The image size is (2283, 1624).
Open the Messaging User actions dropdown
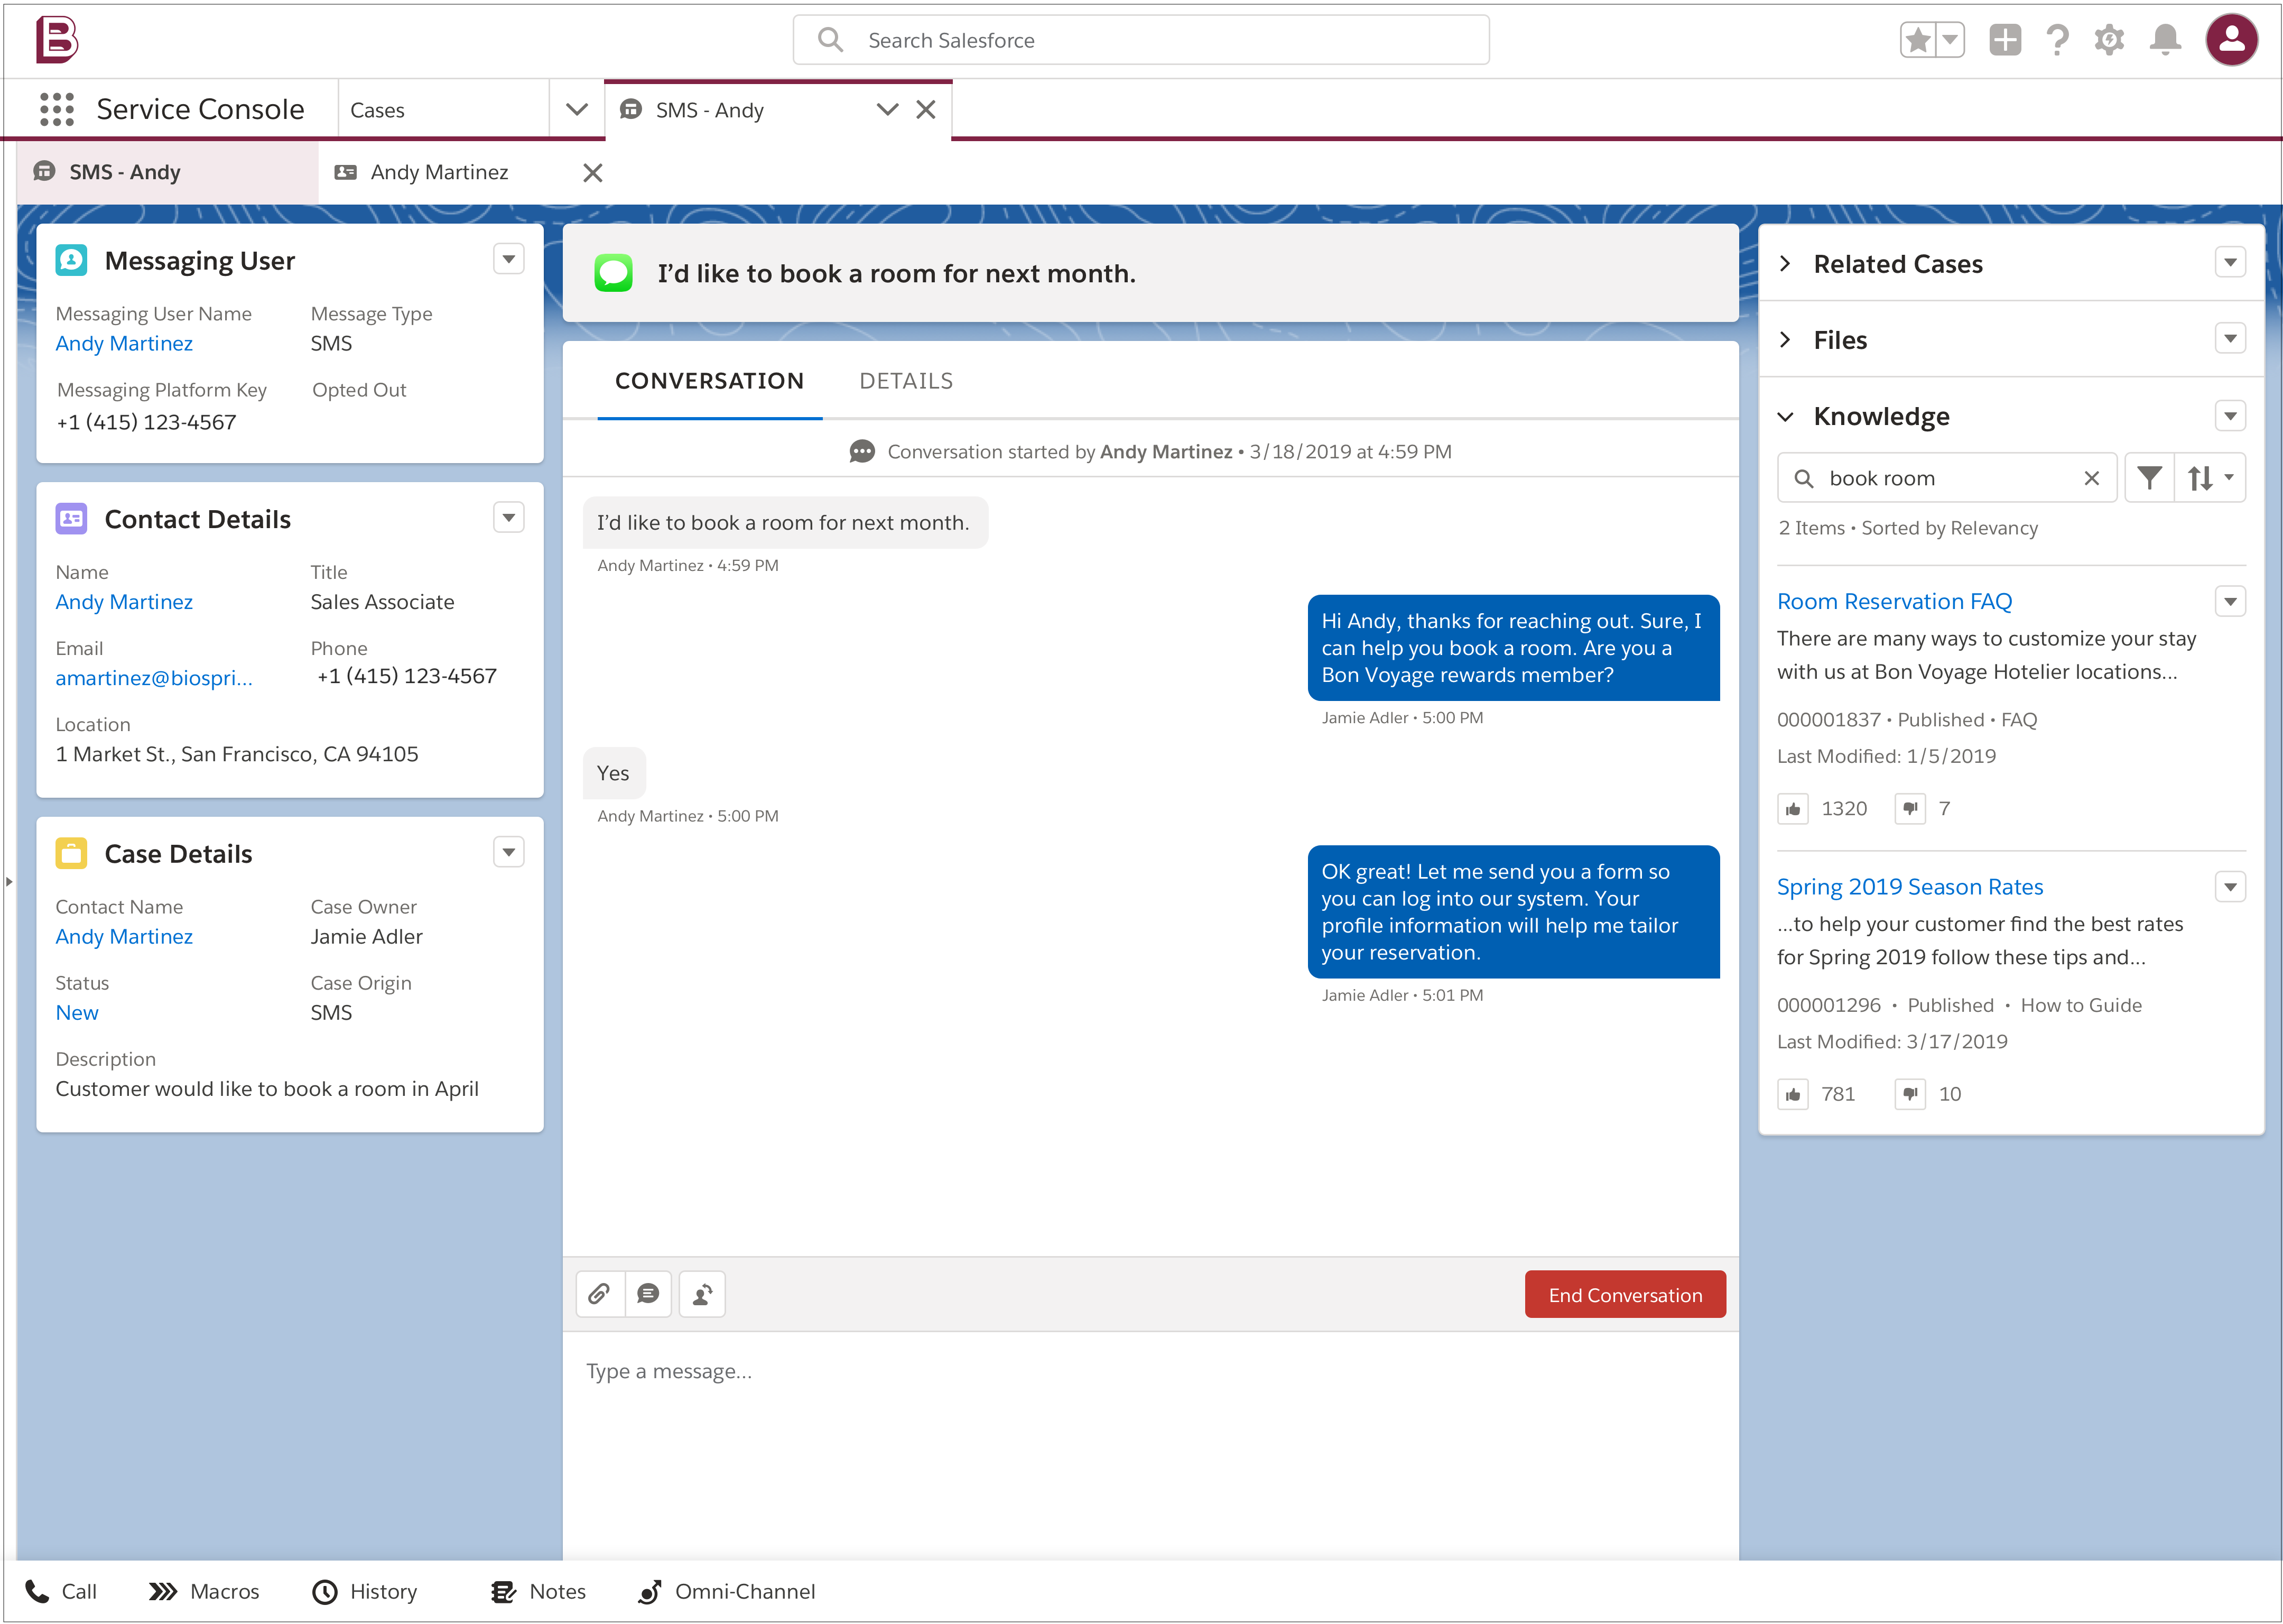click(508, 258)
